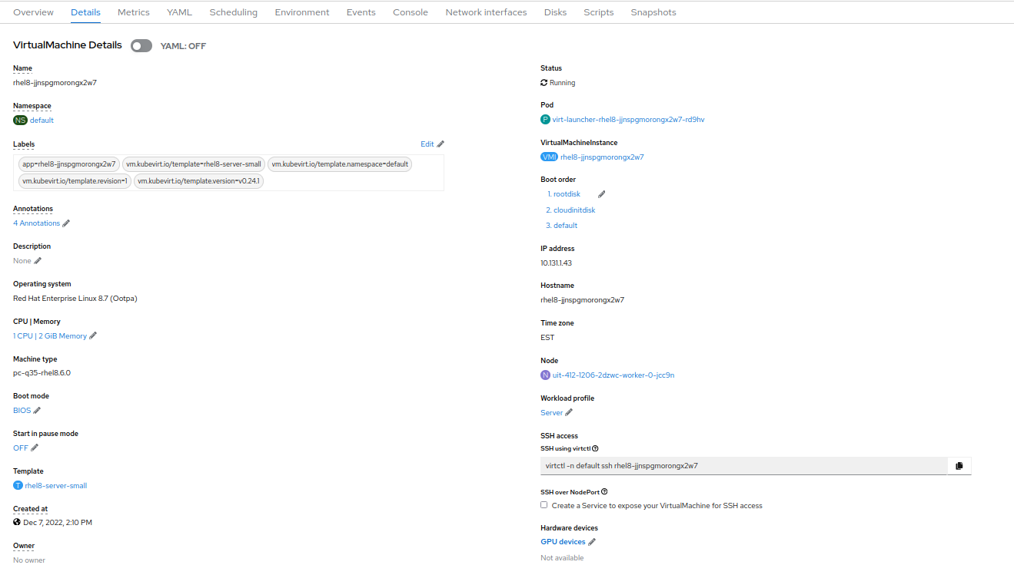The height and width of the screenshot is (565, 1014).
Task: Click the virtctl SSH command text field
Action: pos(743,466)
